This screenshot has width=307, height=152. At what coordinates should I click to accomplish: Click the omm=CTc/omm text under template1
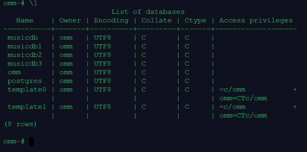(243, 116)
